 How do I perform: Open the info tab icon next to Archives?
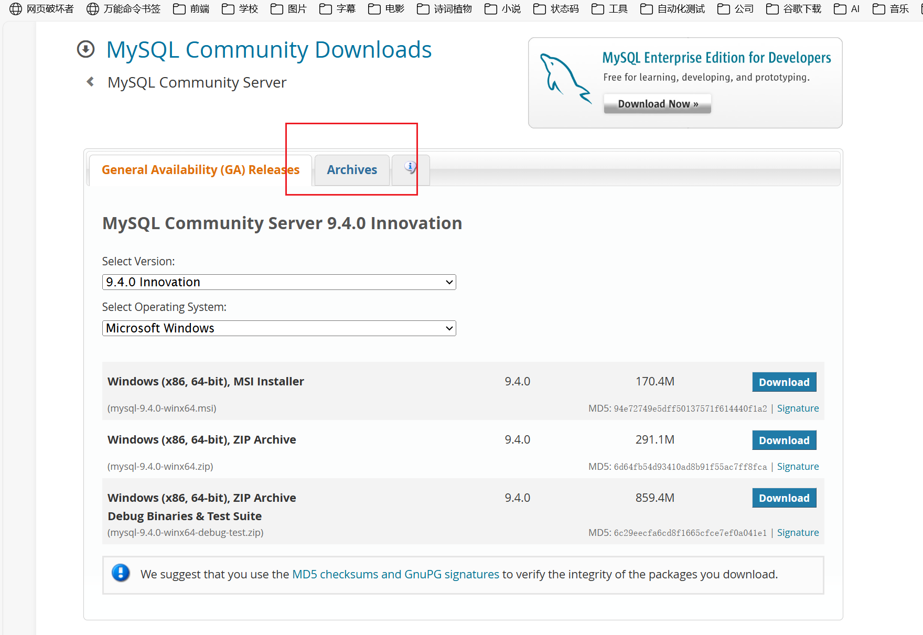[x=411, y=168]
